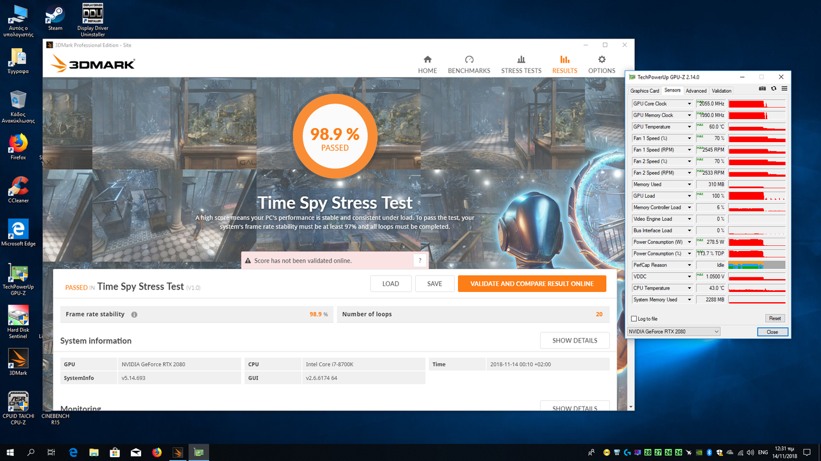Open the Home section in 3DMark
The height and width of the screenshot is (461, 821).
(427, 64)
